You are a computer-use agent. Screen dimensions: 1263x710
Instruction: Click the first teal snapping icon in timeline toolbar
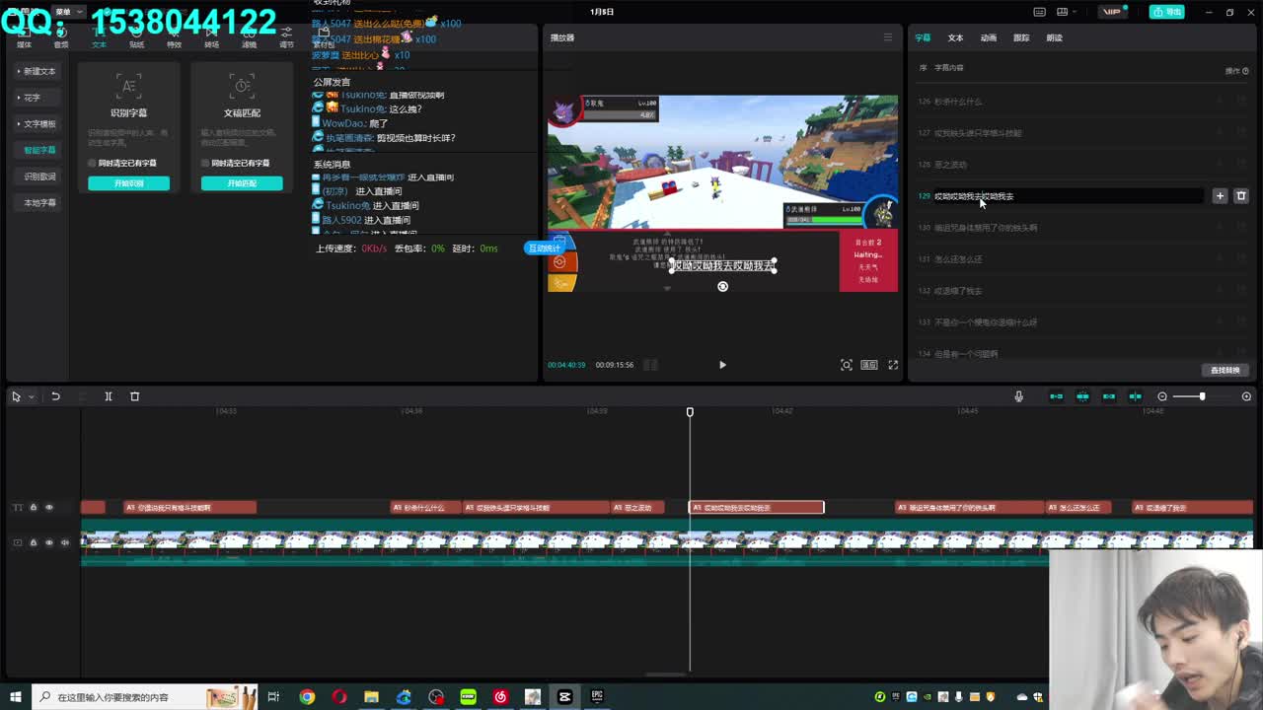(1056, 396)
